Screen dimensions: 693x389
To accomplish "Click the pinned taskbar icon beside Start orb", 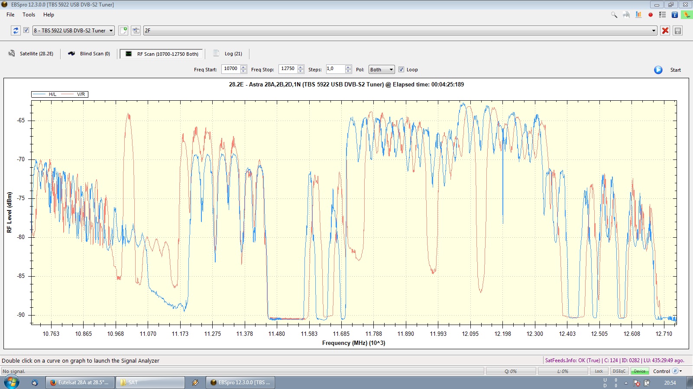I will pos(35,383).
